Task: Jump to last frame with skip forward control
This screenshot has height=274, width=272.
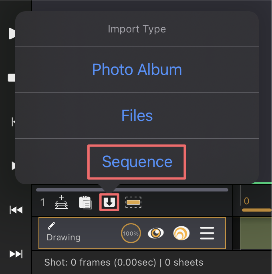Action: (x=16, y=254)
